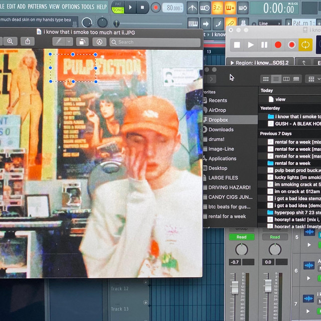
Task: Toggle wait for input to start playing
Action: [x=205, y=8]
